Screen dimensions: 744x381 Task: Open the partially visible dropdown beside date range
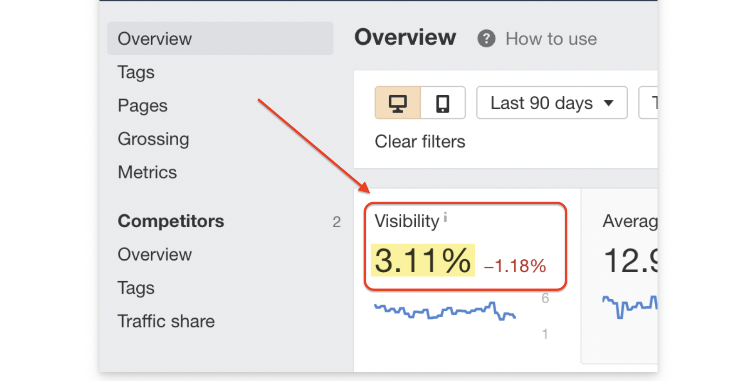tap(649, 103)
